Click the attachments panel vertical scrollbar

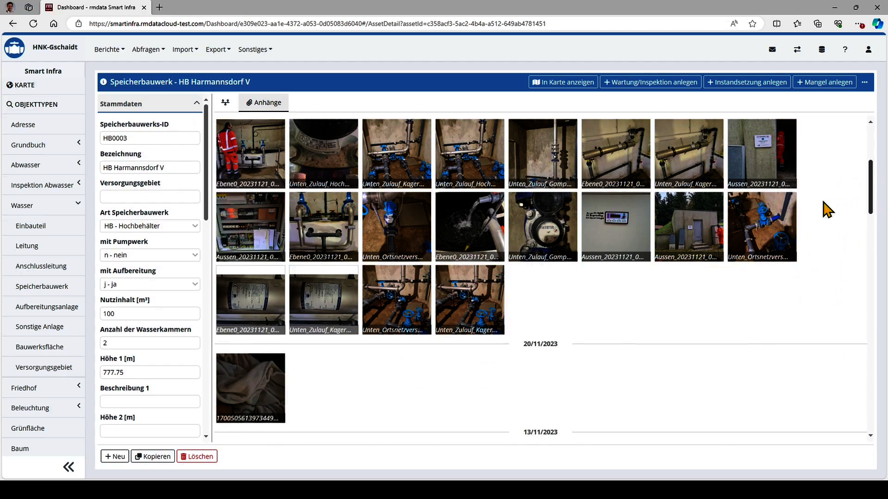click(870, 187)
